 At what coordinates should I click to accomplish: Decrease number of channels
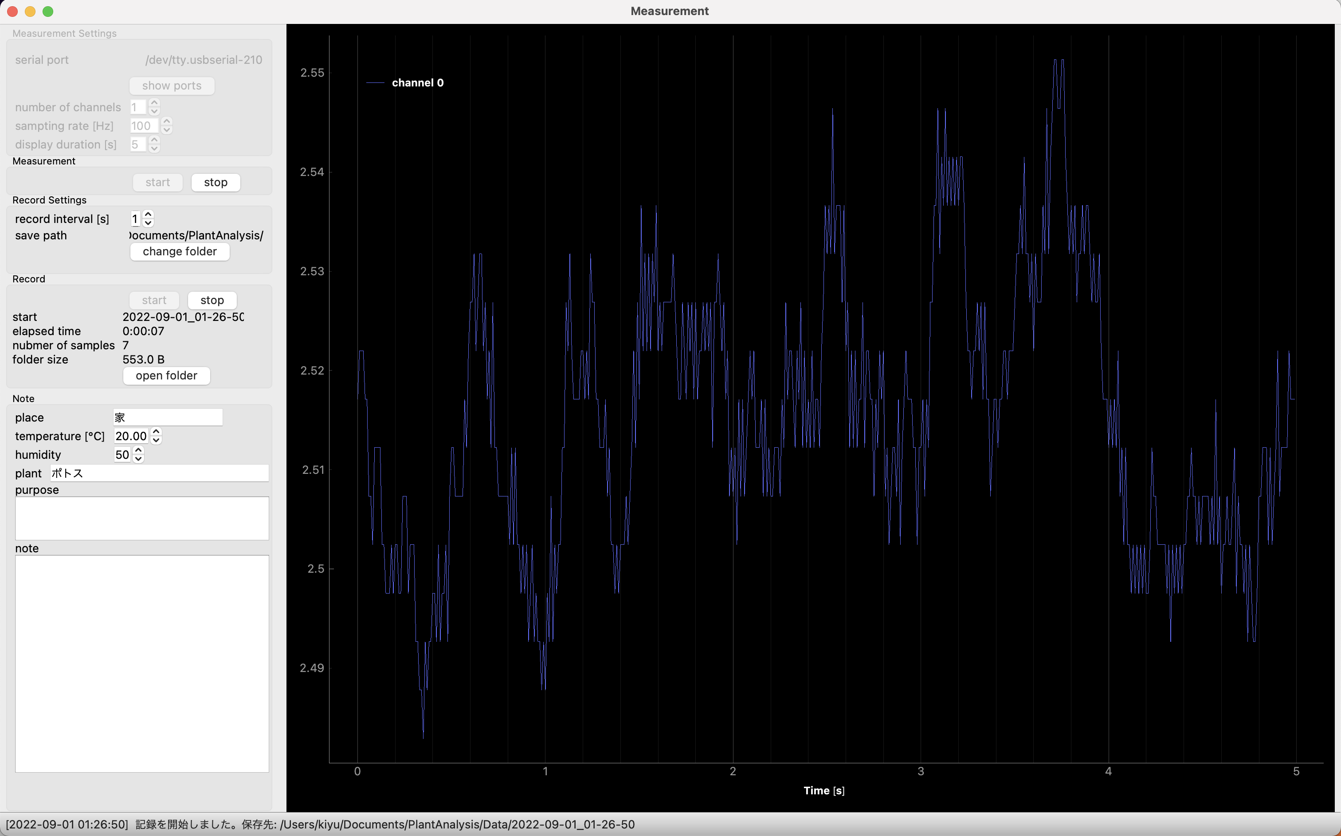click(x=155, y=111)
